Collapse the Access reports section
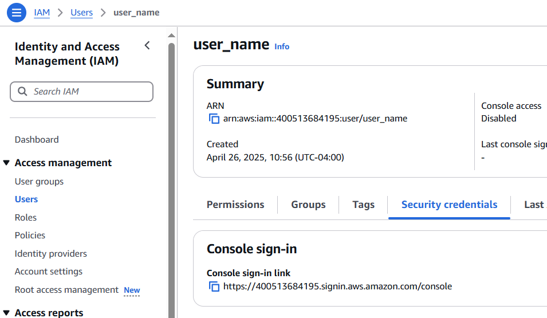 tap(7, 313)
